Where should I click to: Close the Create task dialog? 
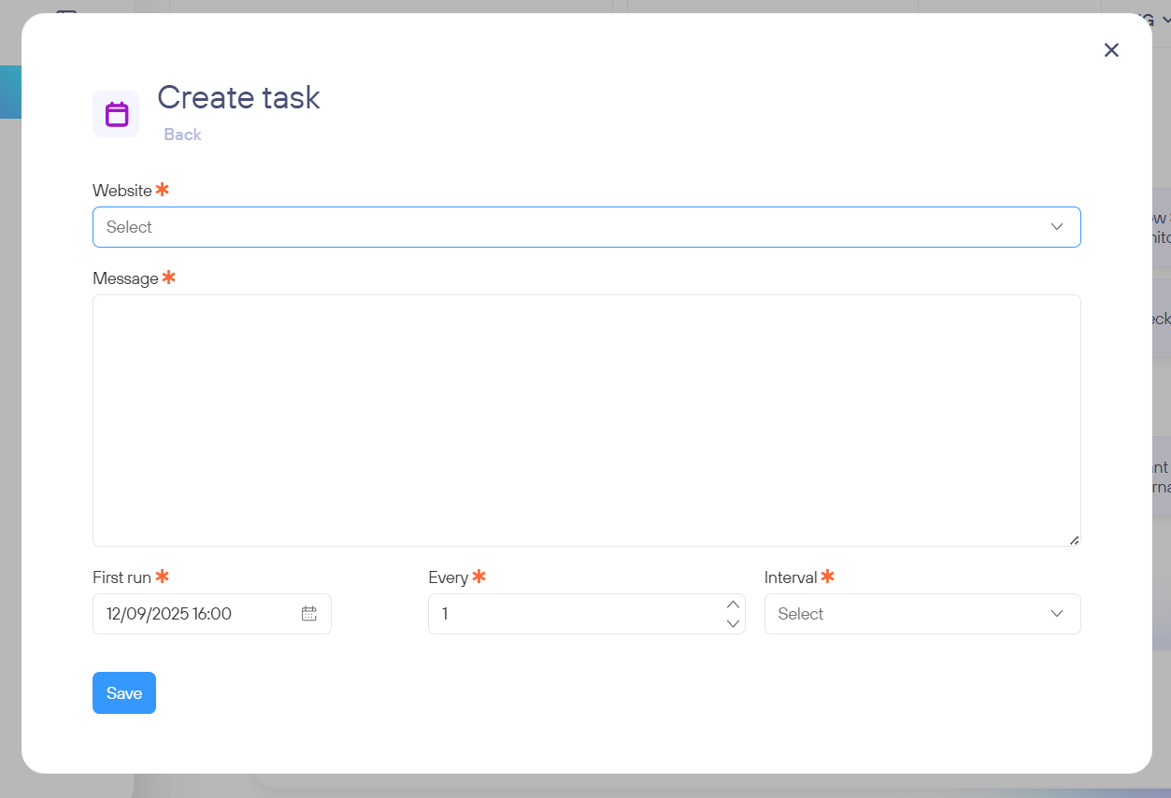pyautogui.click(x=1111, y=50)
